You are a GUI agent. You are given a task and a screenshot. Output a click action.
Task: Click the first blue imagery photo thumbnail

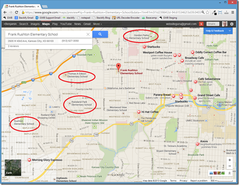coord(211,173)
